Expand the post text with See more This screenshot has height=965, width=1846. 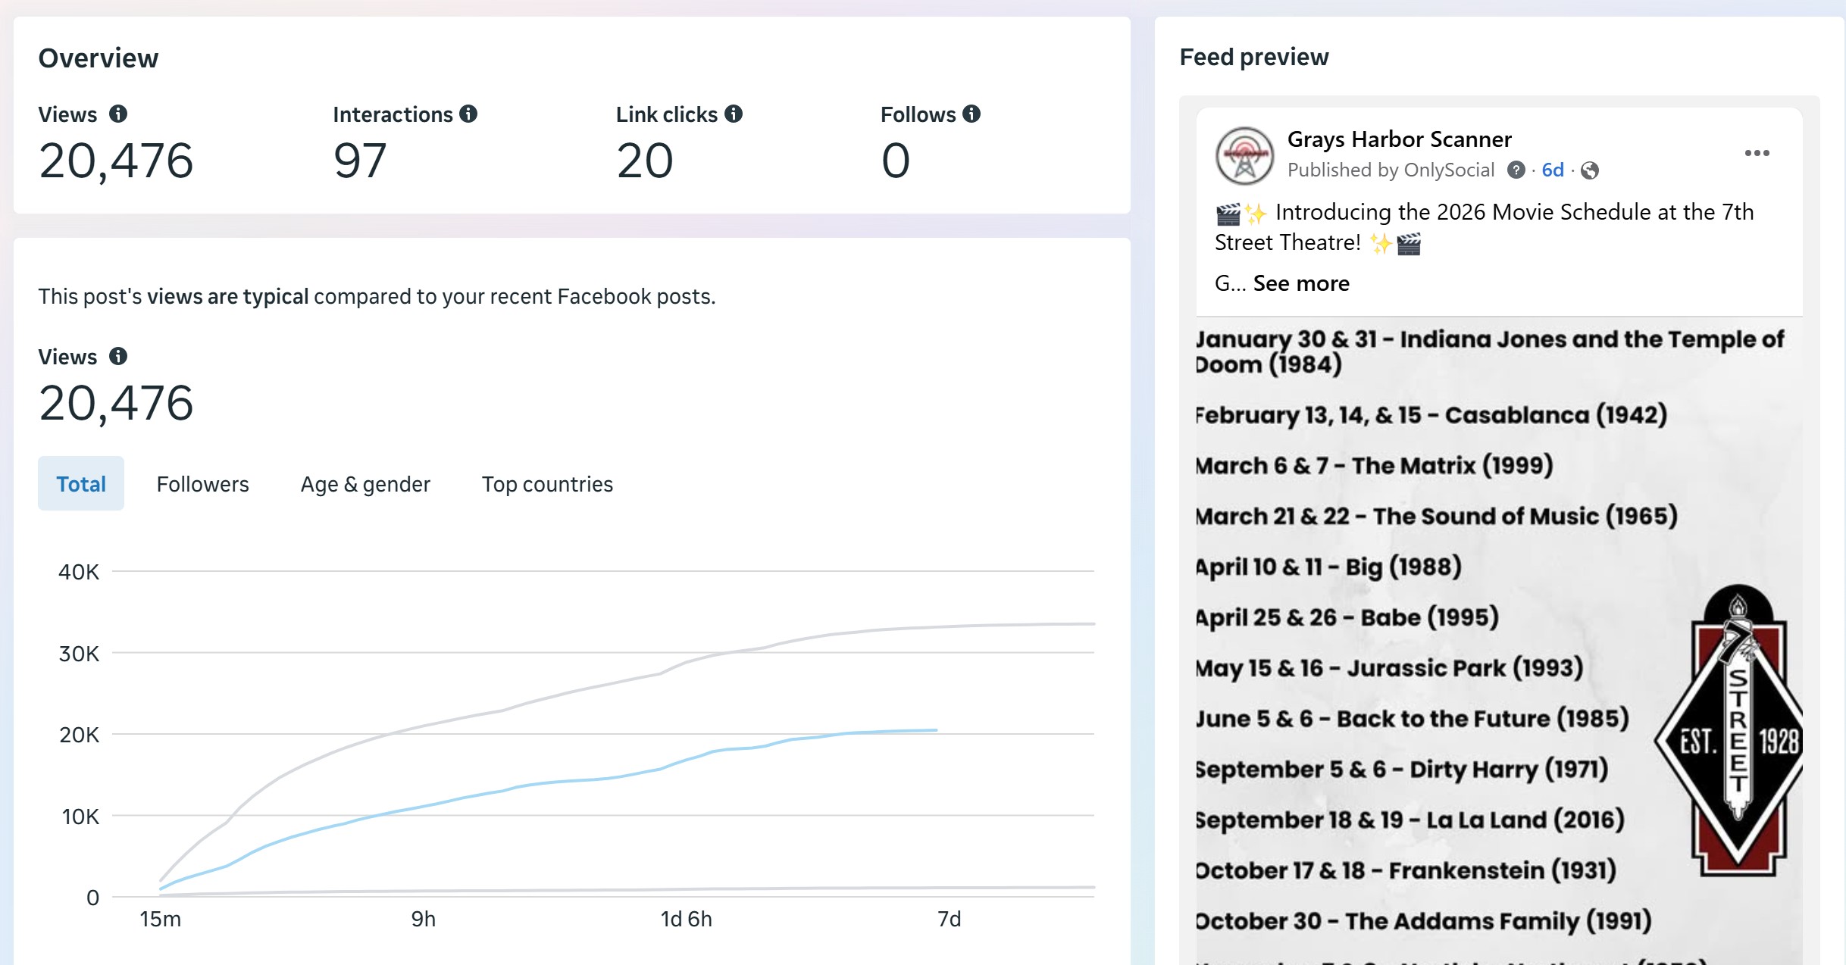pyautogui.click(x=1301, y=283)
